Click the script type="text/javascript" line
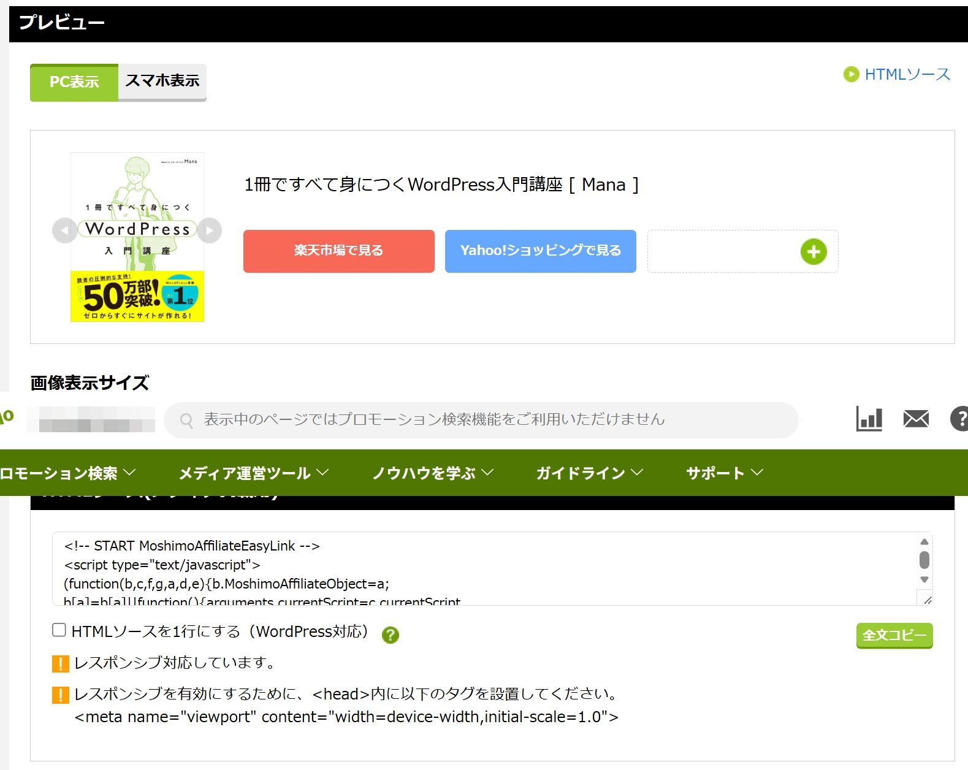The height and width of the screenshot is (770, 968). tap(162, 565)
